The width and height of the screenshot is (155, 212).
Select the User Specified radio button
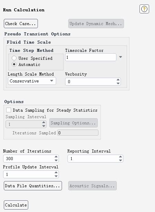pyautogui.click(x=14, y=58)
